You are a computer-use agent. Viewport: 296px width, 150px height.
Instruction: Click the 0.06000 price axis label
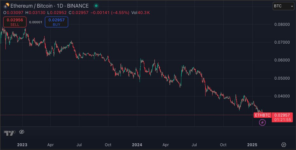[282, 60]
